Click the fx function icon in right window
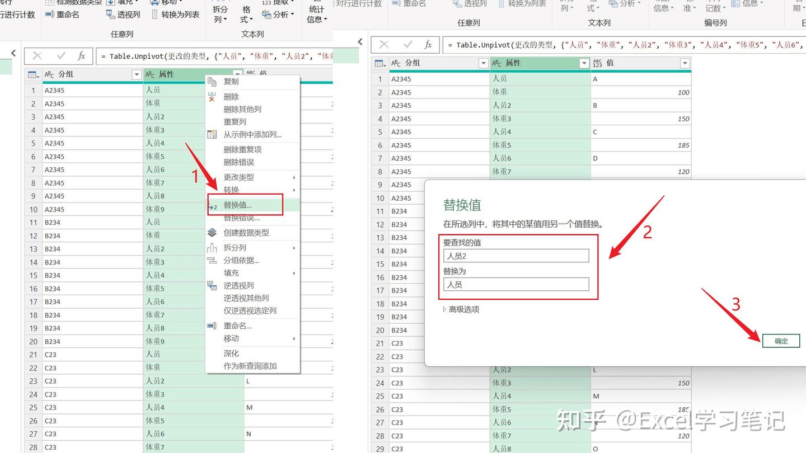This screenshot has height=453, width=806. (428, 45)
